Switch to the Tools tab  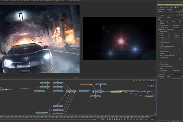click(177, 3)
